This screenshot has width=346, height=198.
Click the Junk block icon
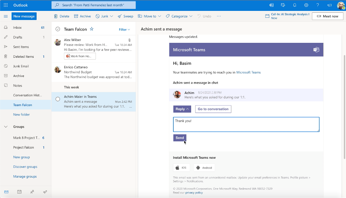[98, 16]
